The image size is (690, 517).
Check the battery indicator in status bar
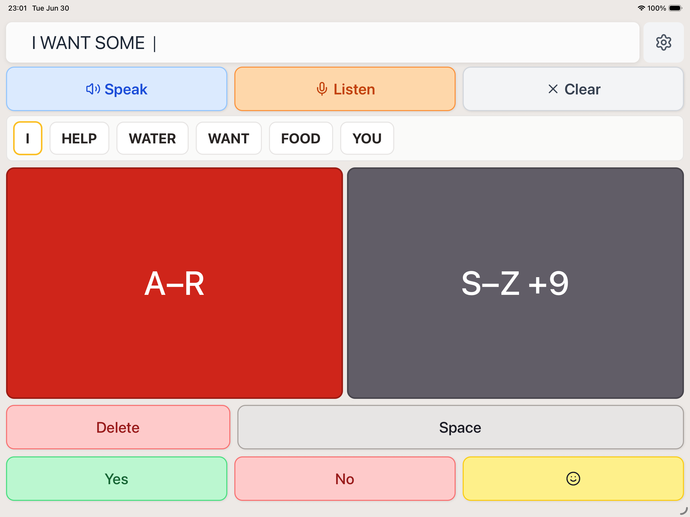point(675,8)
